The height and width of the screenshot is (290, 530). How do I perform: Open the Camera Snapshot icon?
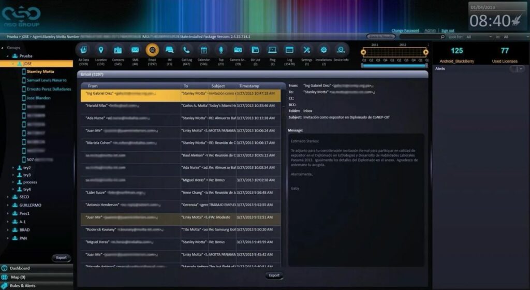click(x=238, y=50)
